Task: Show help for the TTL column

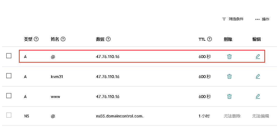Action: pos(210,39)
